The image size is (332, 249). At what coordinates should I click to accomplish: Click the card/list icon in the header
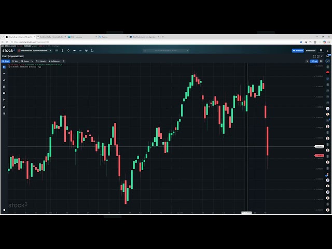[80, 51]
